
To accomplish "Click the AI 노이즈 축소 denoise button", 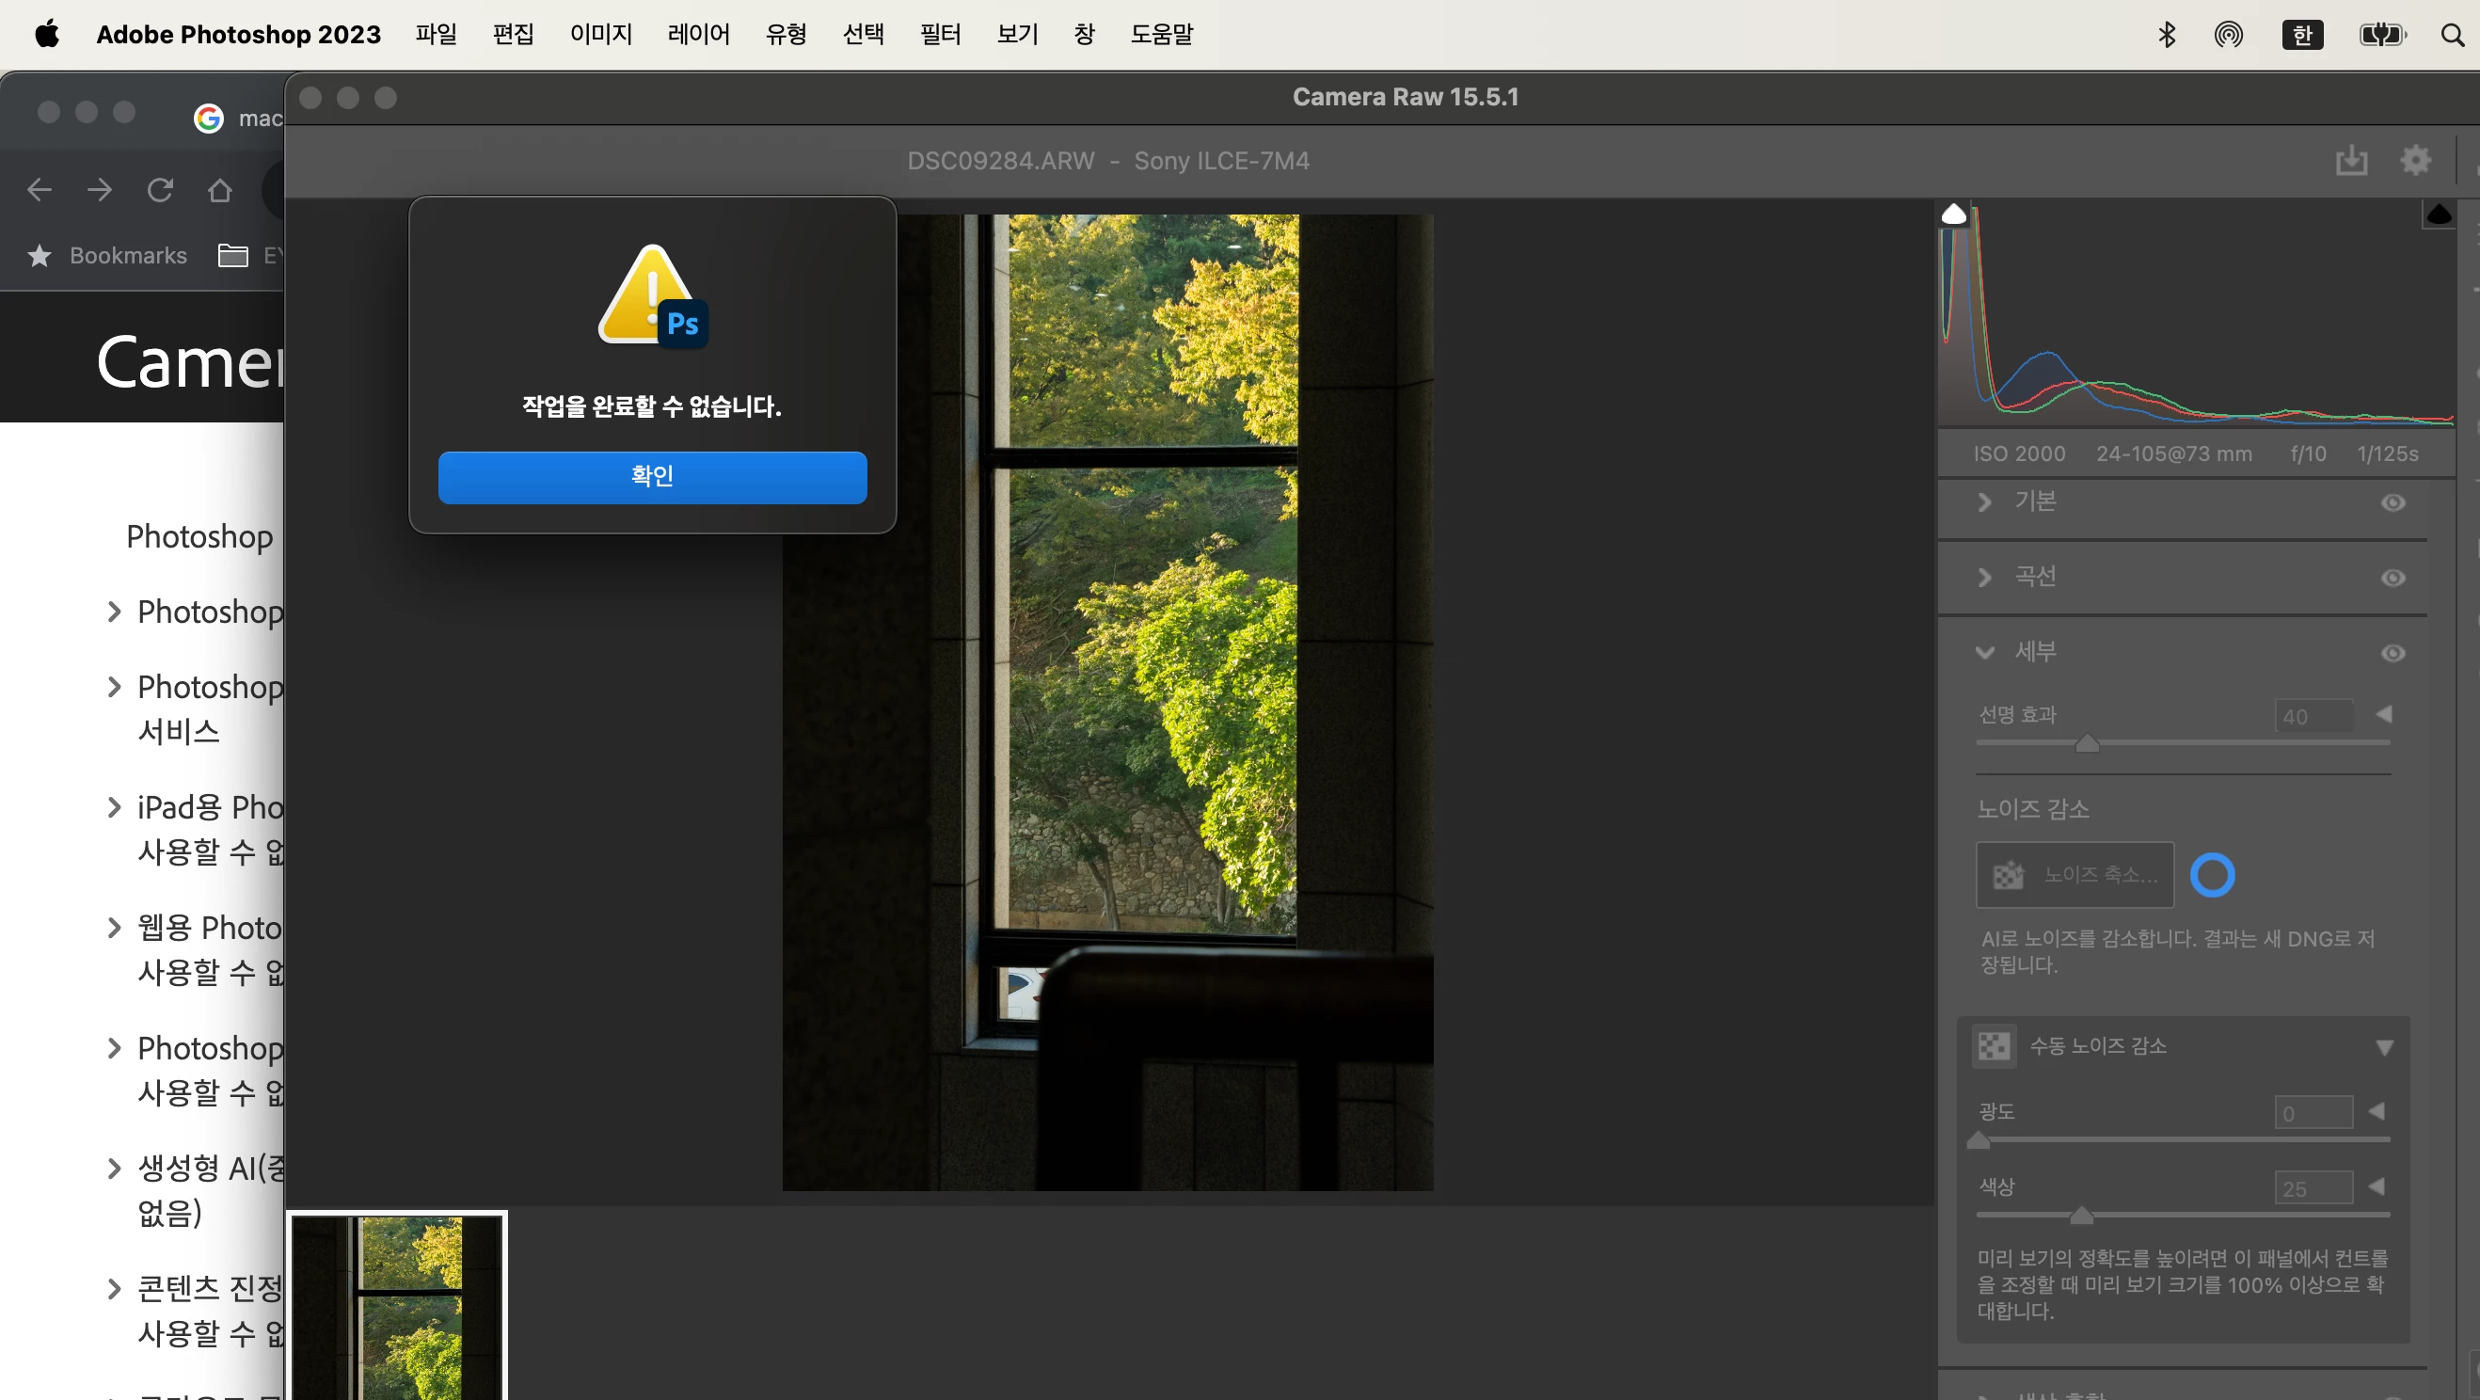I will tap(2074, 874).
